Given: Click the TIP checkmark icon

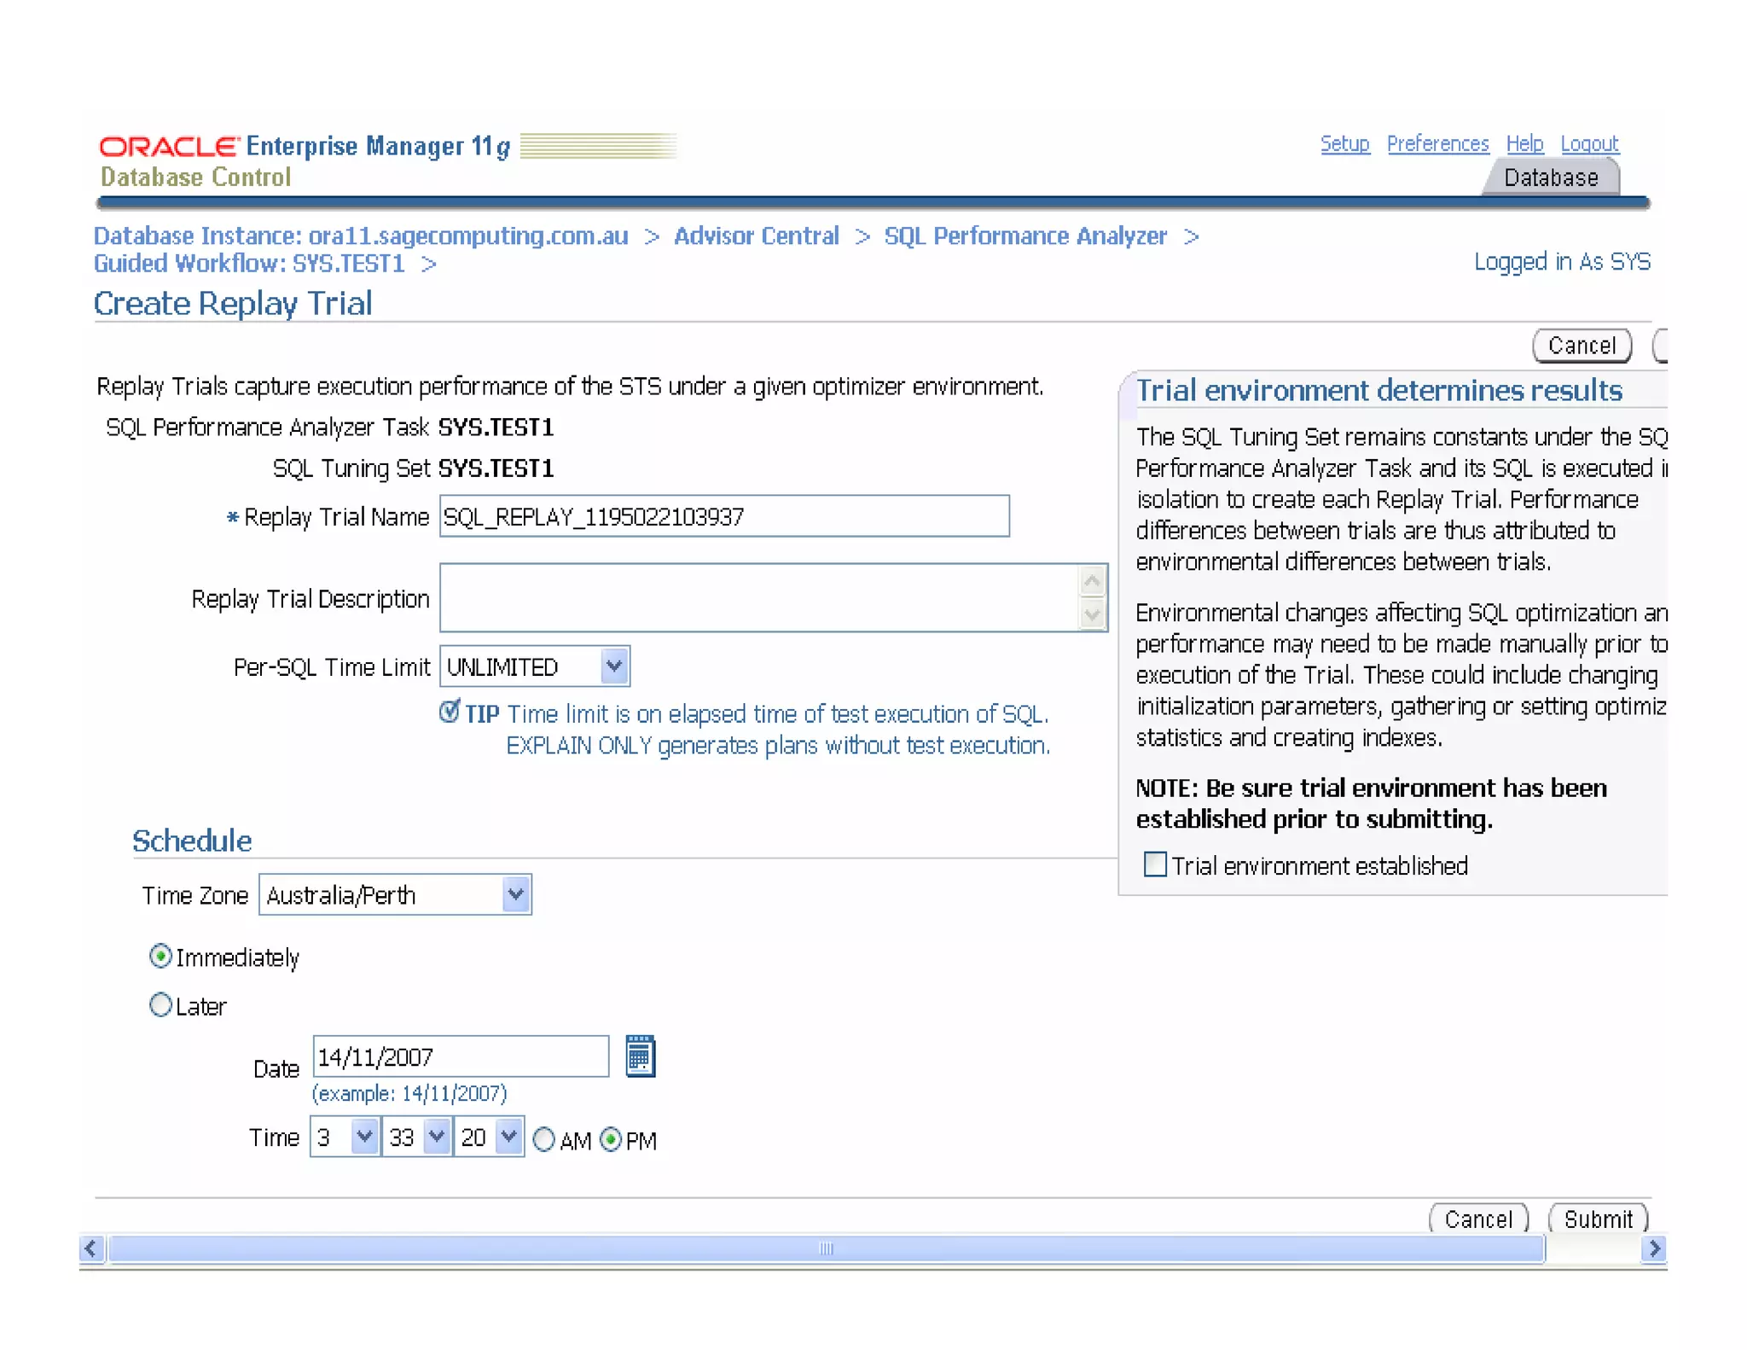Looking at the screenshot, I should [450, 710].
